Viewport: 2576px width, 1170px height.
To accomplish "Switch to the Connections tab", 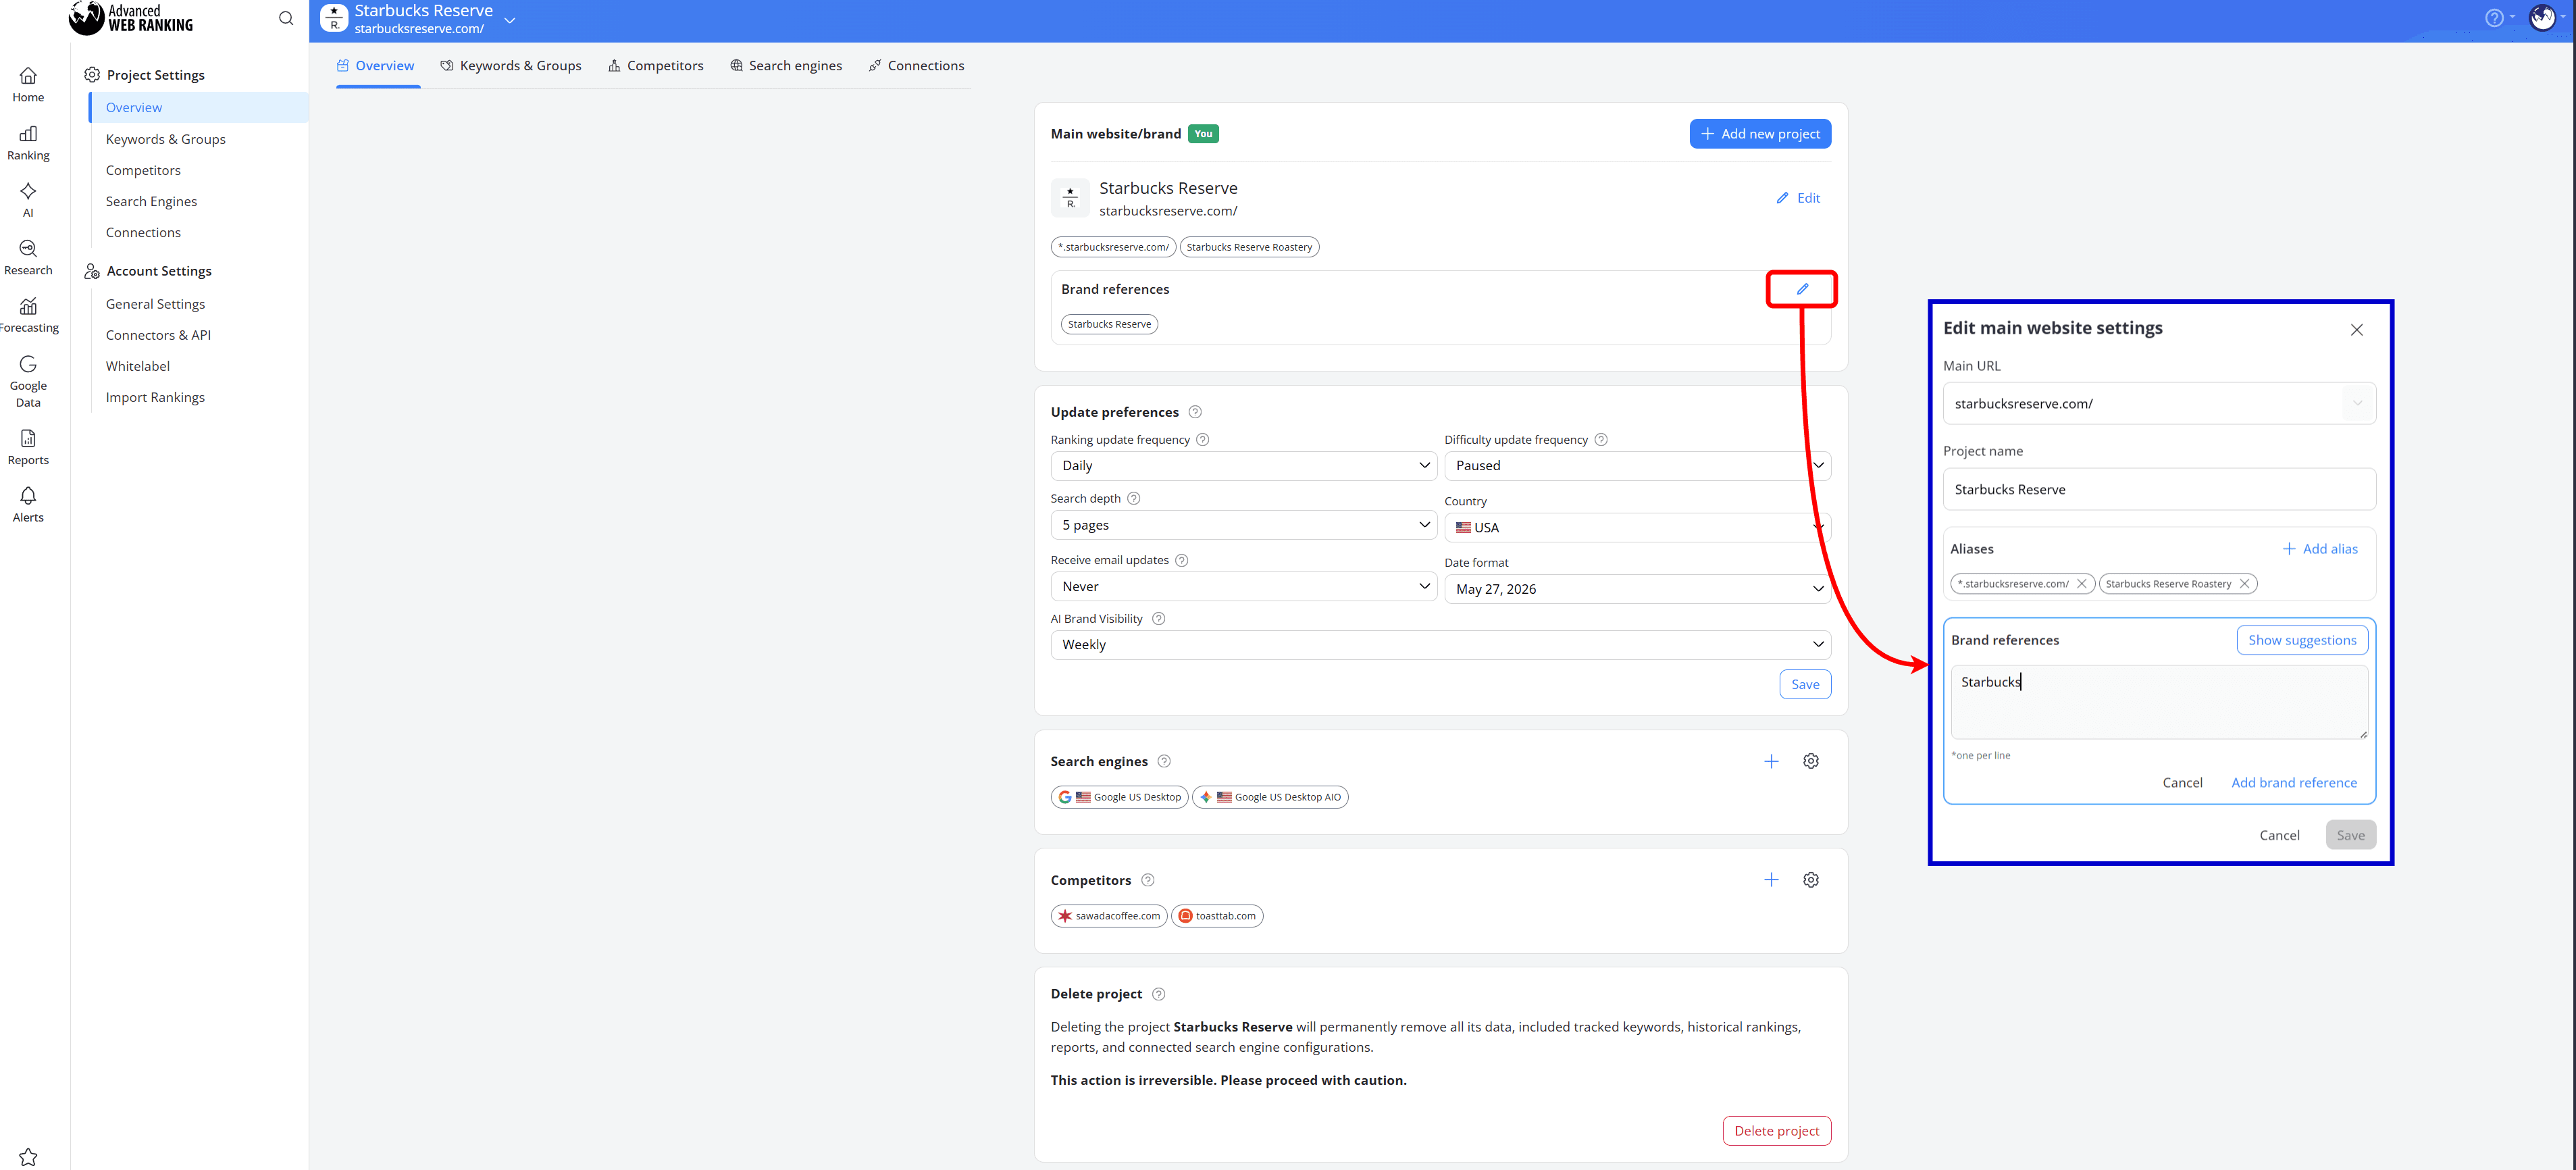I will pyautogui.click(x=917, y=66).
